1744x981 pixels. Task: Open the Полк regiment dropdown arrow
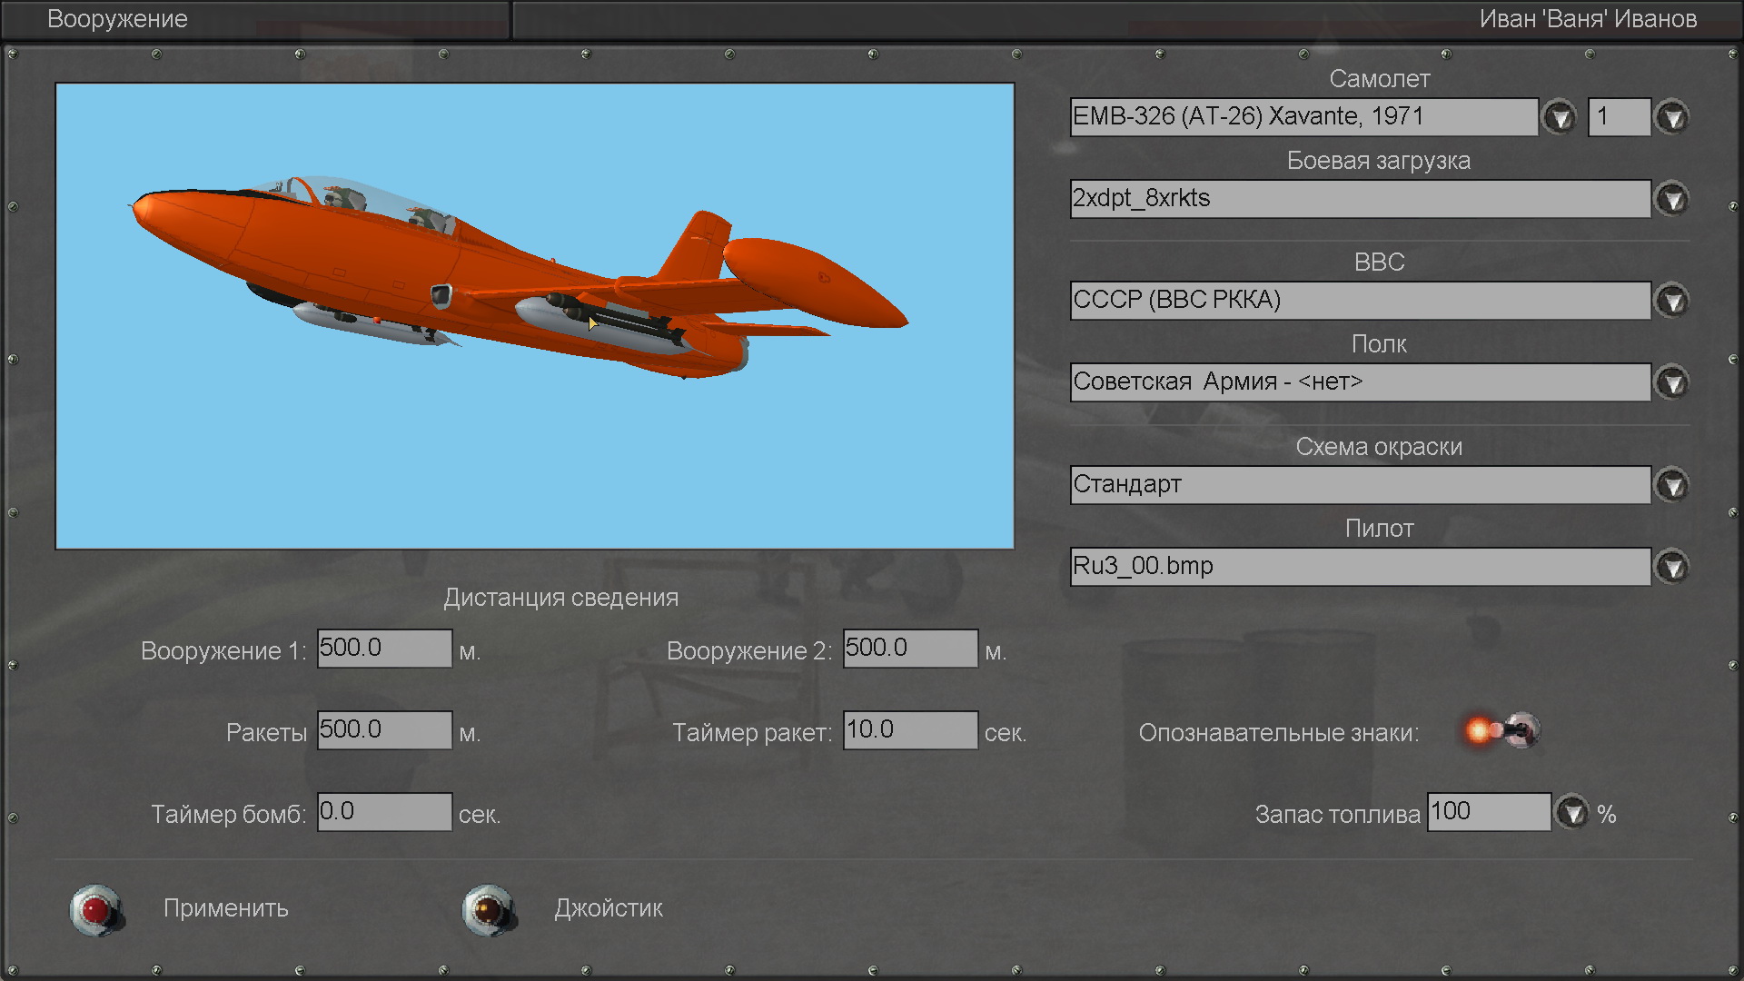pyautogui.click(x=1672, y=382)
